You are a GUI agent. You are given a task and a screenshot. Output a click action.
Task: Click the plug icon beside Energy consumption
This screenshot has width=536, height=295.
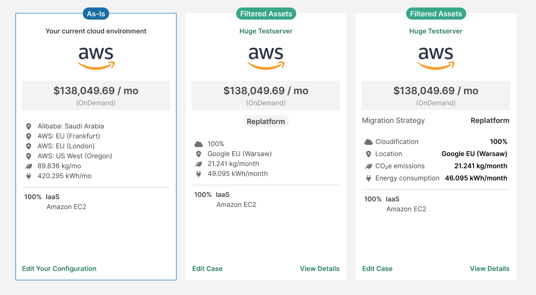369,179
